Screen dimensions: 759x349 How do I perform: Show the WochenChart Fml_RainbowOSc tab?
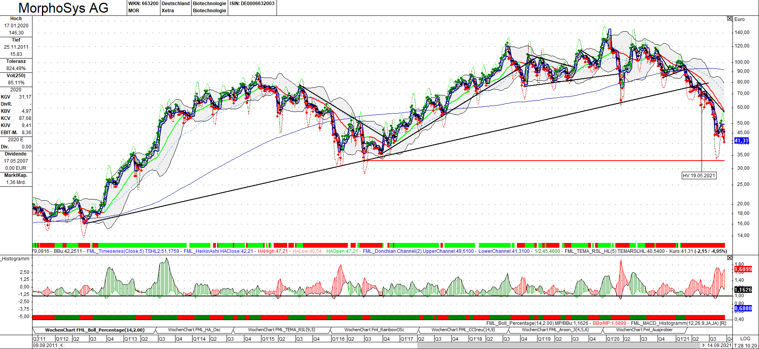point(374,330)
